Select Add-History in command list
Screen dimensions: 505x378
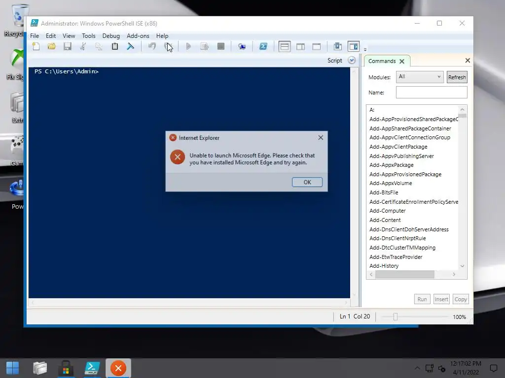pyautogui.click(x=384, y=266)
